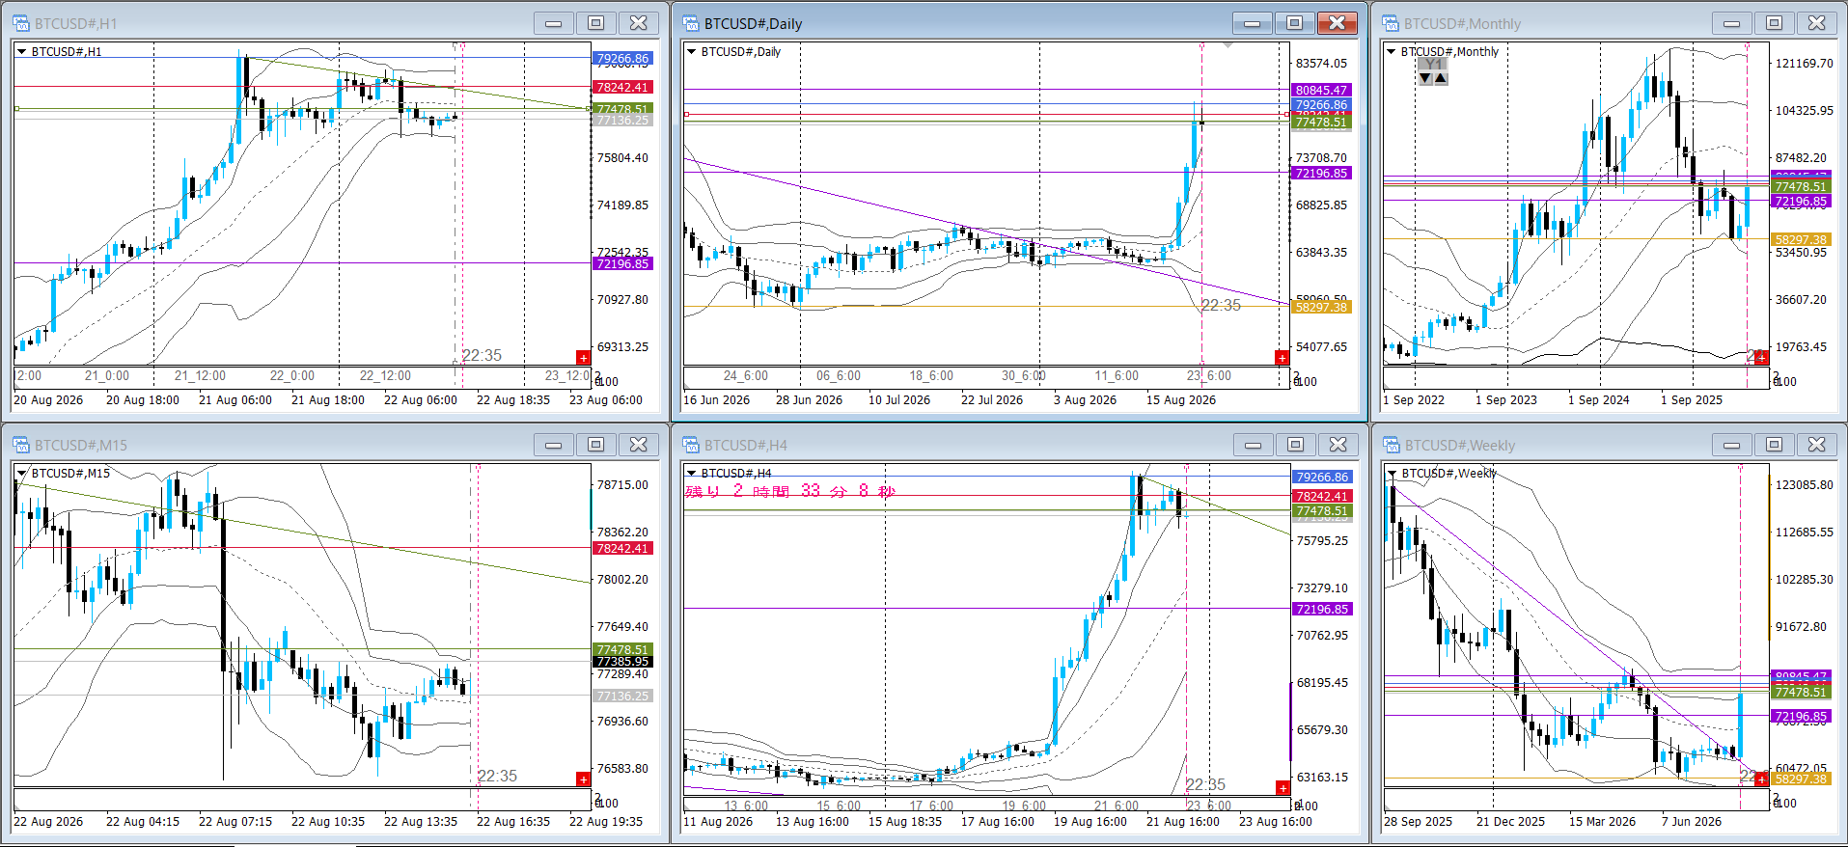Select the BTCUSD#,Monthly window title text
1848x847 pixels.
click(x=1462, y=23)
